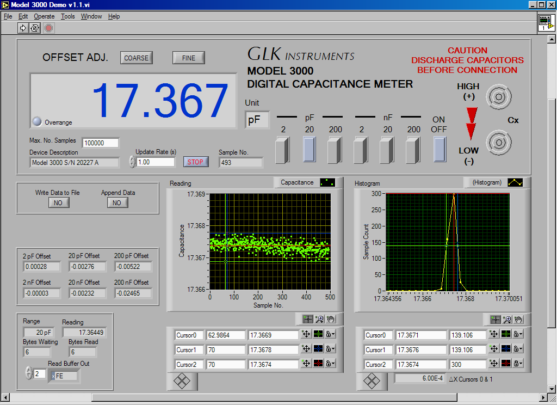Click the (Histogram) plot legend sample icon

pyautogui.click(x=515, y=182)
